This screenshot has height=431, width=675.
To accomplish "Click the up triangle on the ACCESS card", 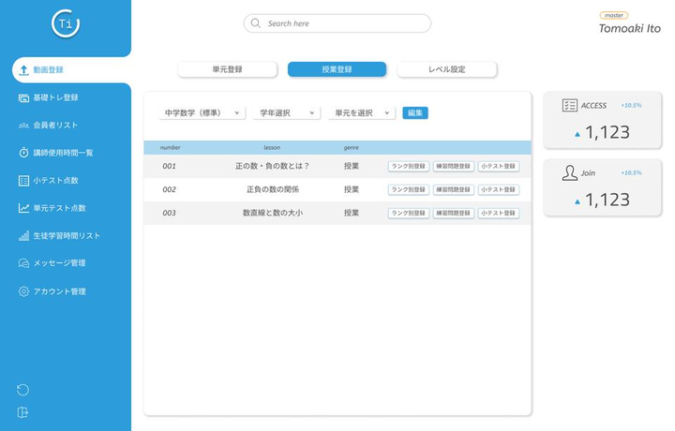I will [x=577, y=135].
